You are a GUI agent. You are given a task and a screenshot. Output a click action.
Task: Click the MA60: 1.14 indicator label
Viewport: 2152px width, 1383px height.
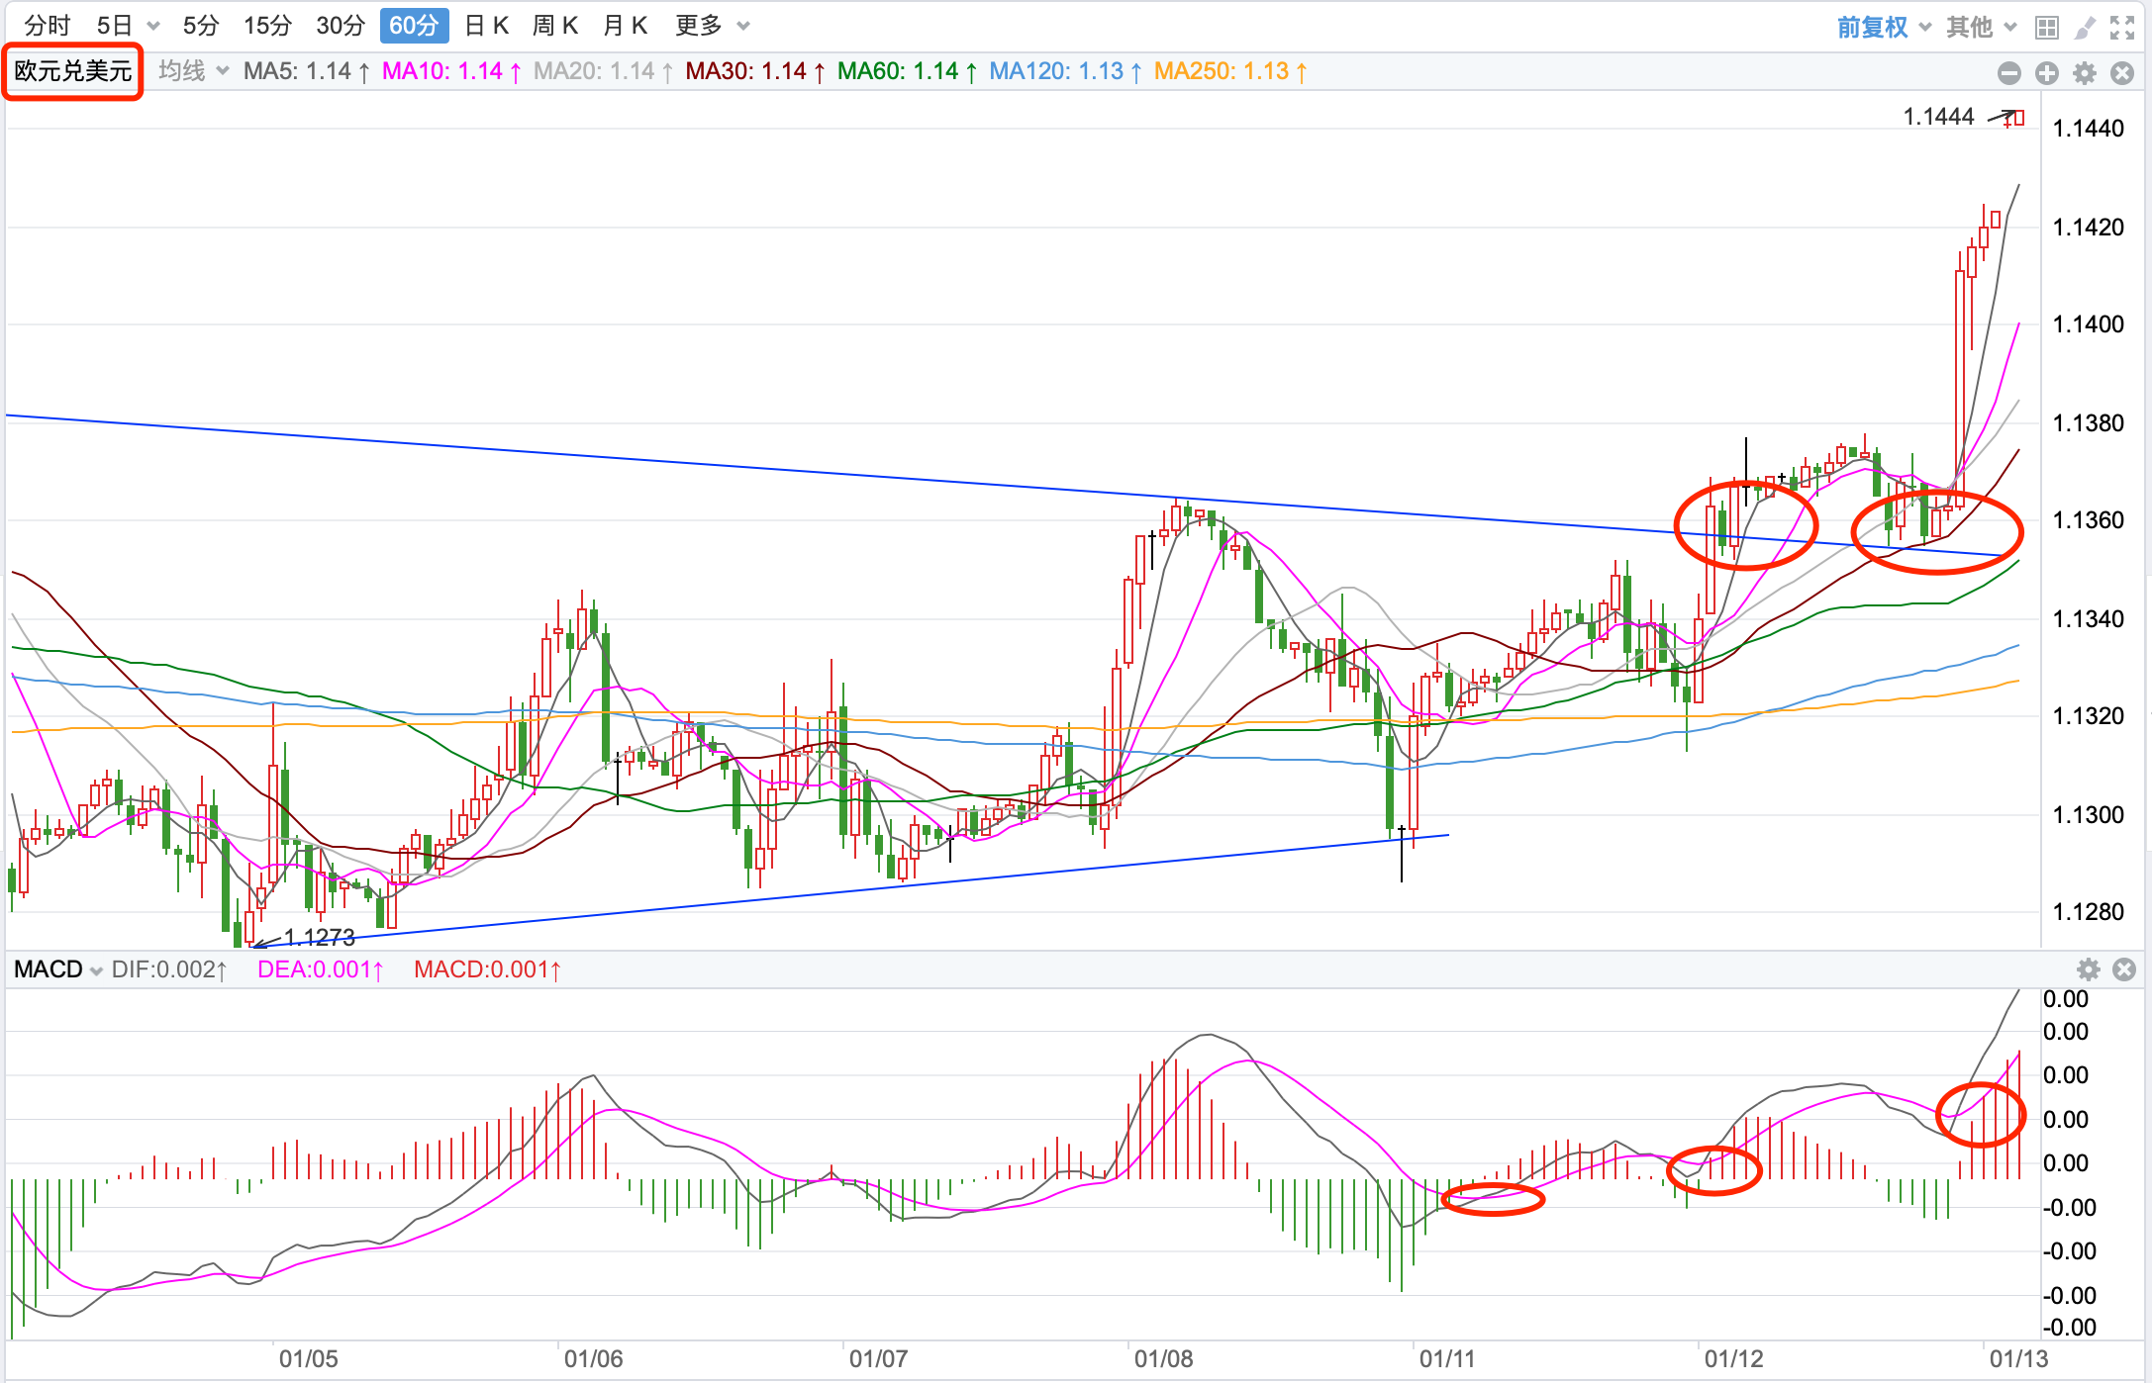pos(908,71)
